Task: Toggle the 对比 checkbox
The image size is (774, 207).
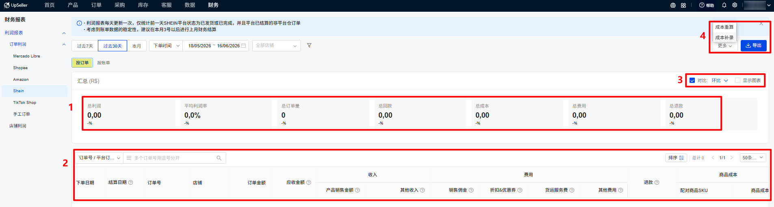Action: point(692,80)
